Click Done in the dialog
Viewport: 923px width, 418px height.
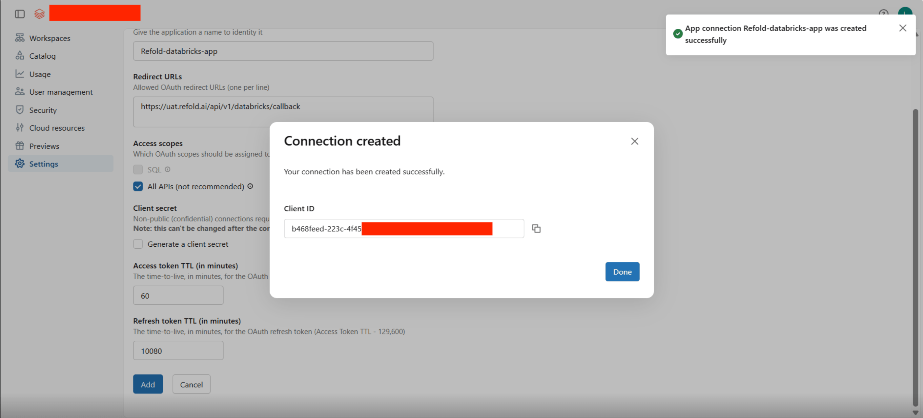622,272
